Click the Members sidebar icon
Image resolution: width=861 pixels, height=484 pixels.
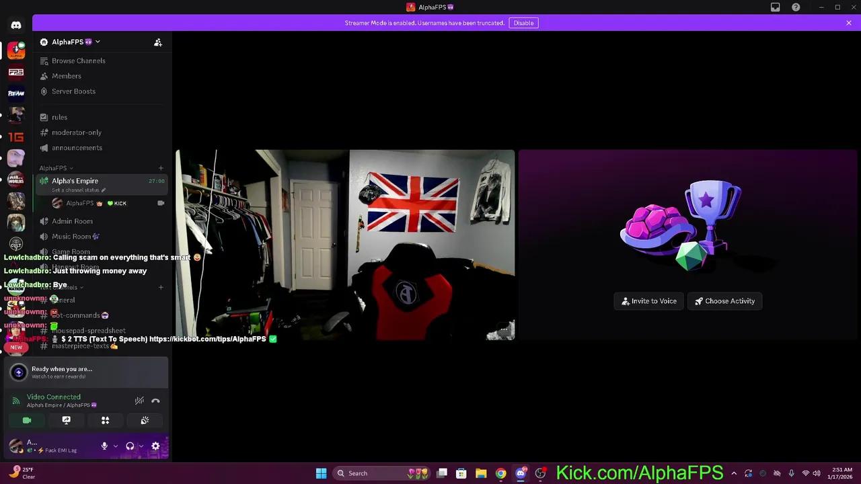(66, 75)
